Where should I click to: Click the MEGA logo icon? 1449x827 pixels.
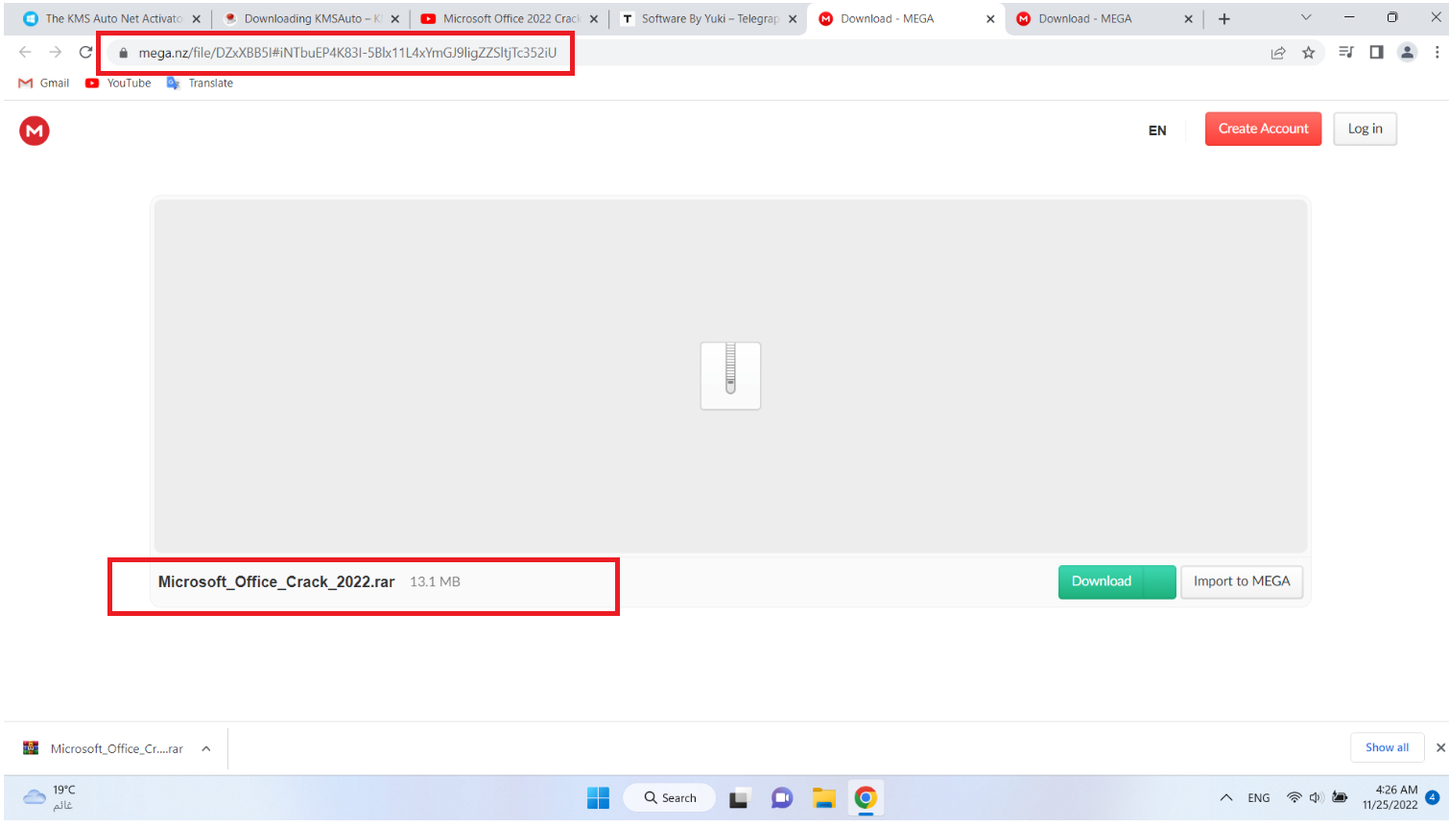[35, 130]
